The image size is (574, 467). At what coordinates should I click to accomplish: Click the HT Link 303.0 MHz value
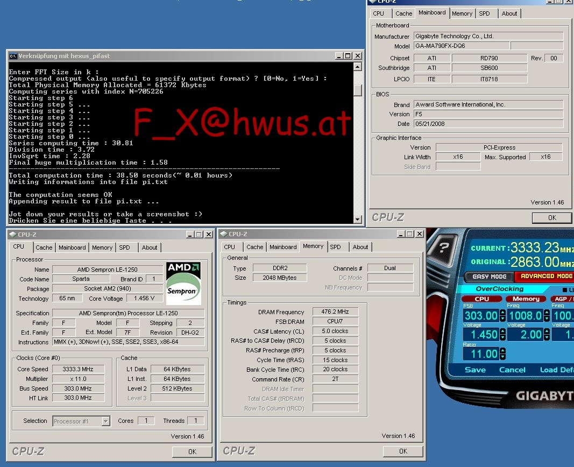pyautogui.click(x=78, y=398)
